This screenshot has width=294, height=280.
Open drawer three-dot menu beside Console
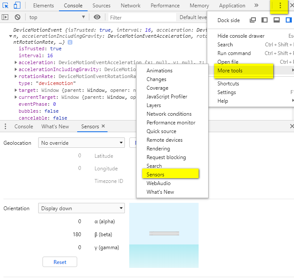[5, 126]
